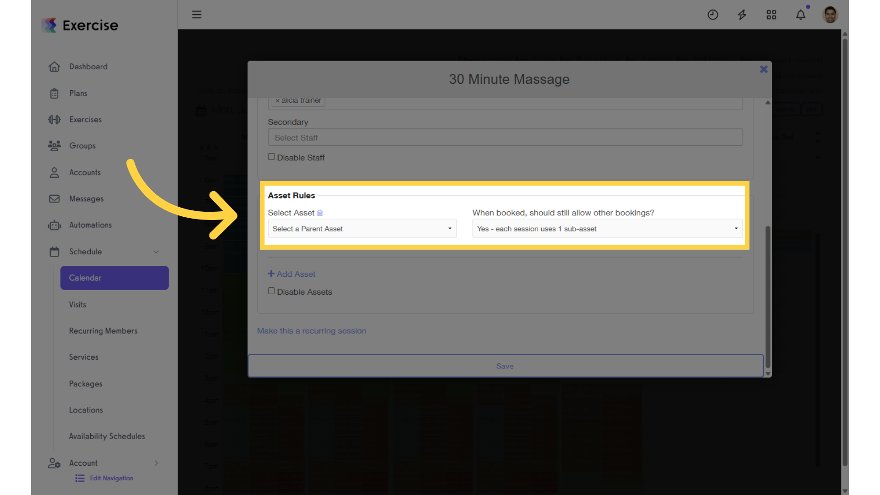This screenshot has height=495, width=880.
Task: Go to Exercises
Action: (85, 120)
